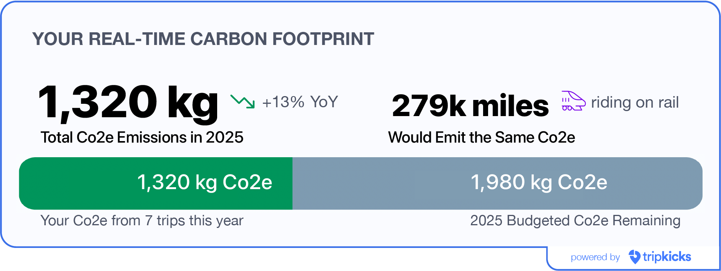Image resolution: width=721 pixels, height=271 pixels.
Task: Click the '+13% YoY' change indicator
Action: coord(300,102)
